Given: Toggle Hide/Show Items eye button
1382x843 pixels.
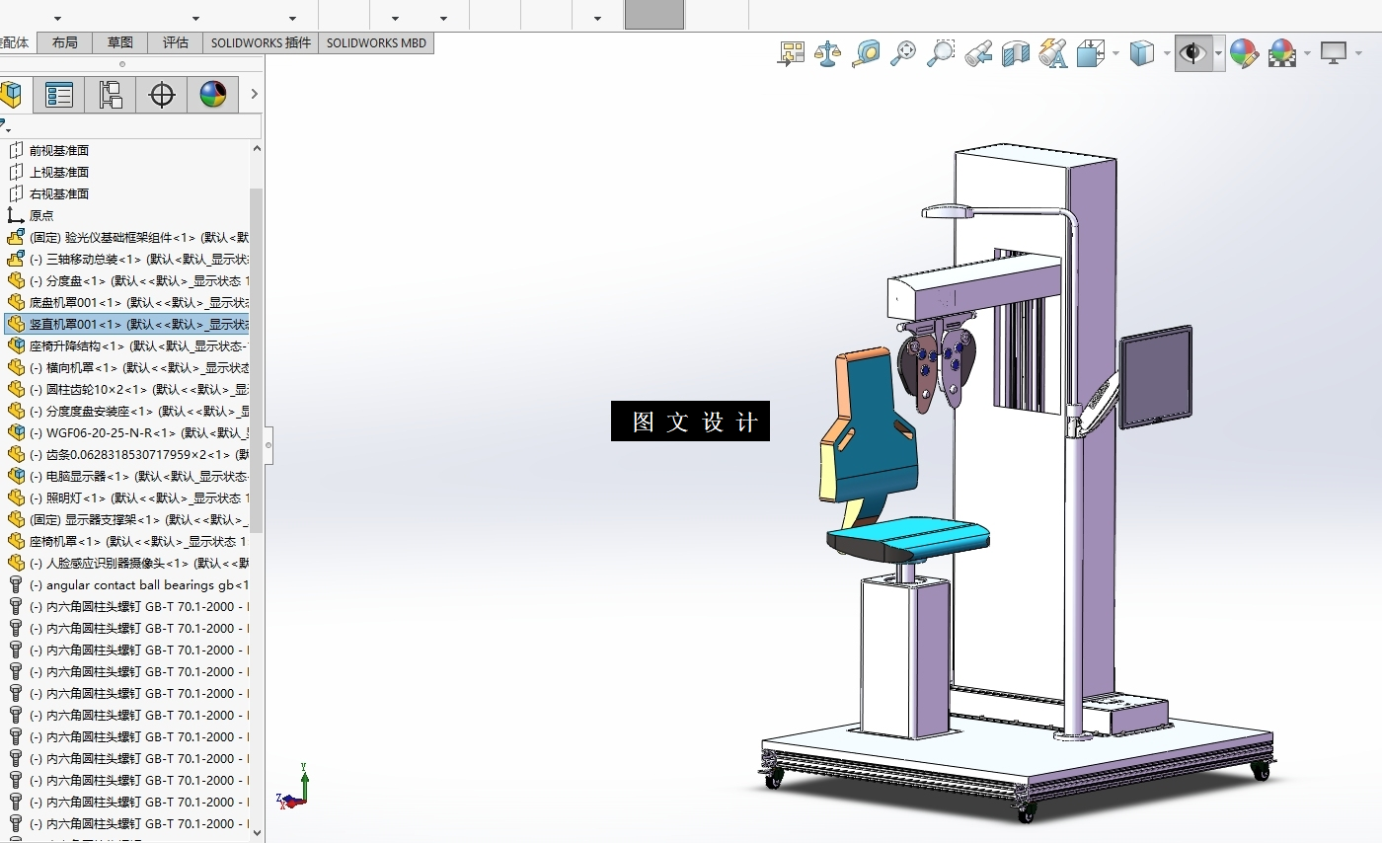Looking at the screenshot, I should coord(1193,53).
